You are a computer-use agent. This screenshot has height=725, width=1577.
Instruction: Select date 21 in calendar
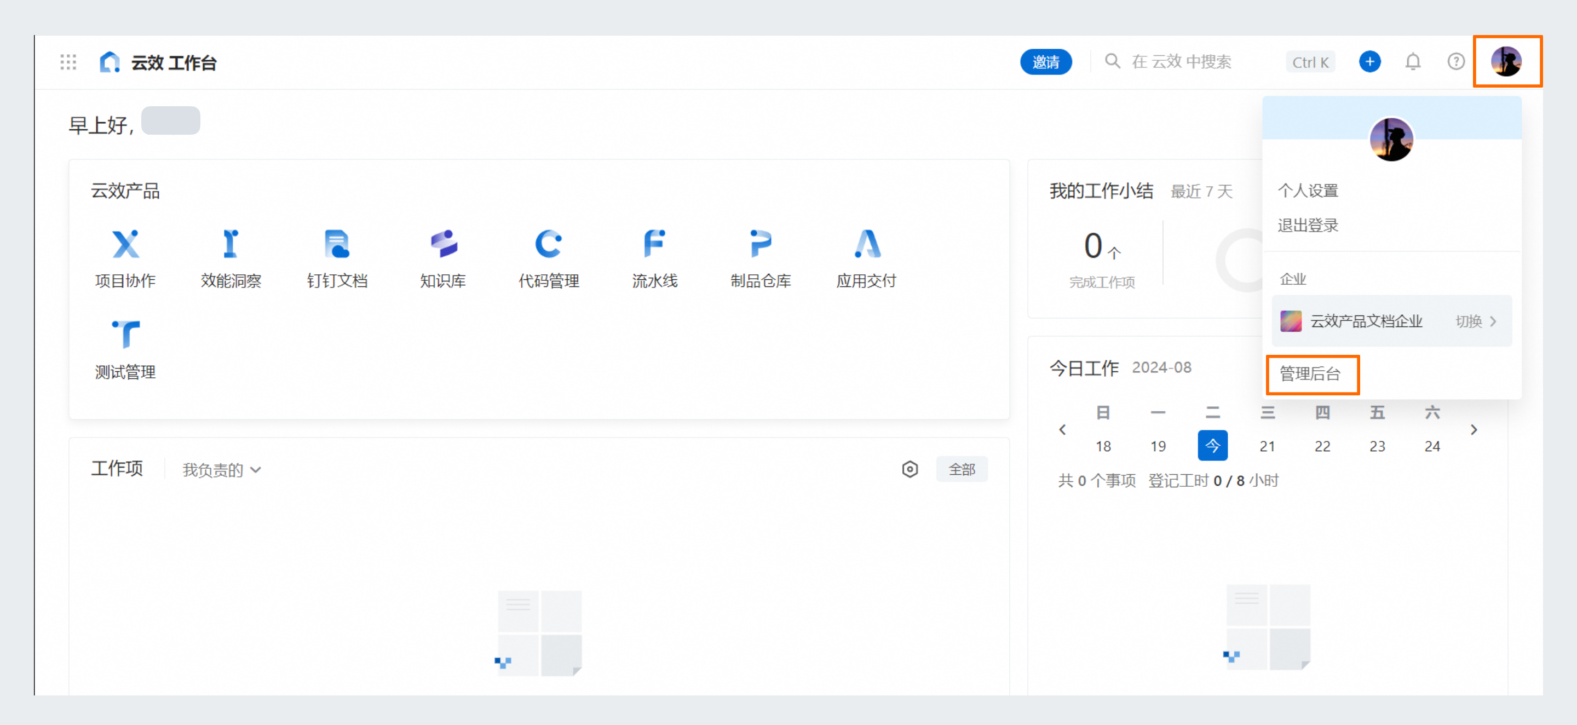click(x=1267, y=446)
